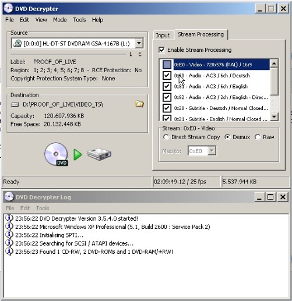This screenshot has height=301, width=292.
Task: Click the destination path D:\PROOF_OF_LIVE\VIDEO_TS\
Action: [63, 104]
